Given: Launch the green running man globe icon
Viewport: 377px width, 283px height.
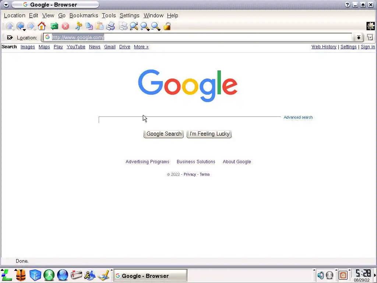Looking at the screenshot, I should pos(49,275).
